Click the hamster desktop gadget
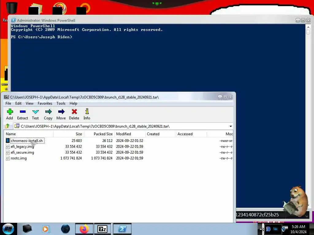This screenshot has width=314, height=235. pos(296,201)
